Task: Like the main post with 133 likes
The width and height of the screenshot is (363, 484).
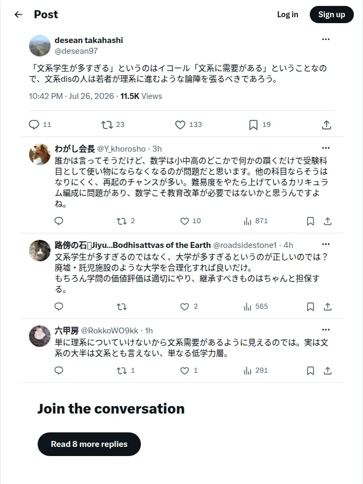Action: click(180, 125)
